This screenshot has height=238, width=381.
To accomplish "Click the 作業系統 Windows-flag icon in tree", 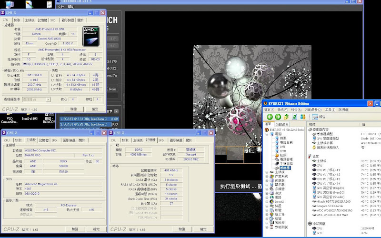I will coord(271,176).
